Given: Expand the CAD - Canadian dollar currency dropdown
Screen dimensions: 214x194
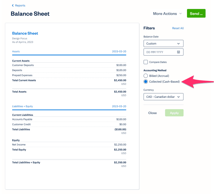Looking at the screenshot, I should coord(163,97).
